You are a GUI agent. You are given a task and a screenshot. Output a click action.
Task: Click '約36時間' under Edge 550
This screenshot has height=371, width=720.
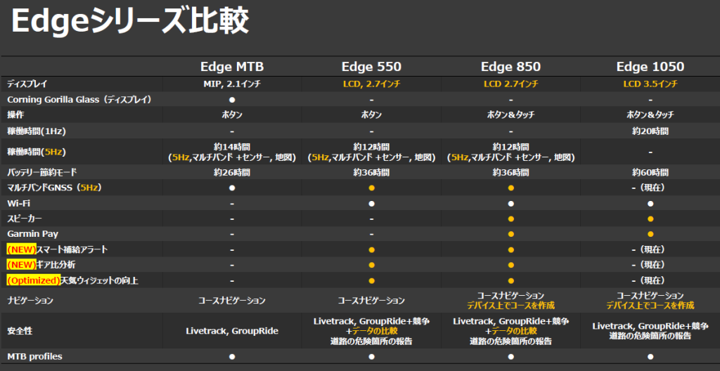(x=371, y=173)
